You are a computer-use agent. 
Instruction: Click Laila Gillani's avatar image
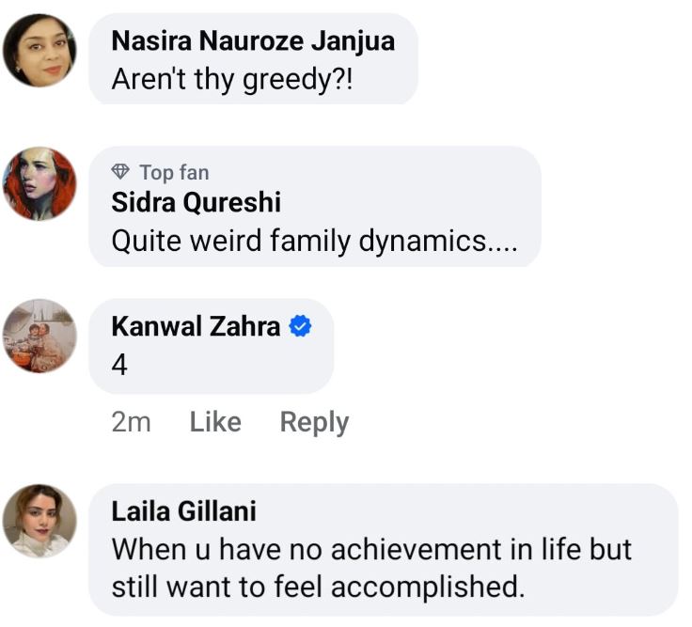(39, 521)
